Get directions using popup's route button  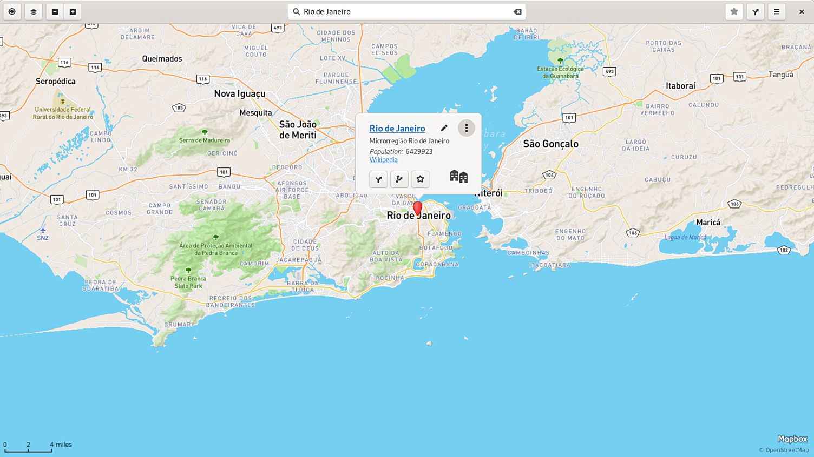click(378, 179)
